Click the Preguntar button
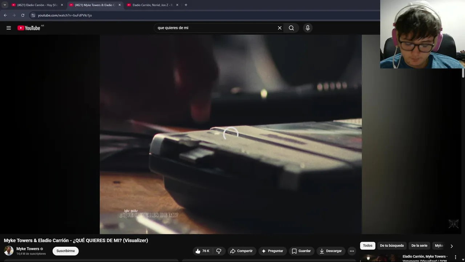465x262 pixels. [x=272, y=251]
